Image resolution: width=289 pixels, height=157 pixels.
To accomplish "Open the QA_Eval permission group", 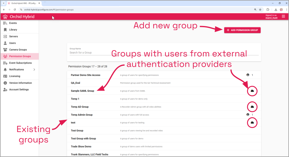I will coord(76,83).
